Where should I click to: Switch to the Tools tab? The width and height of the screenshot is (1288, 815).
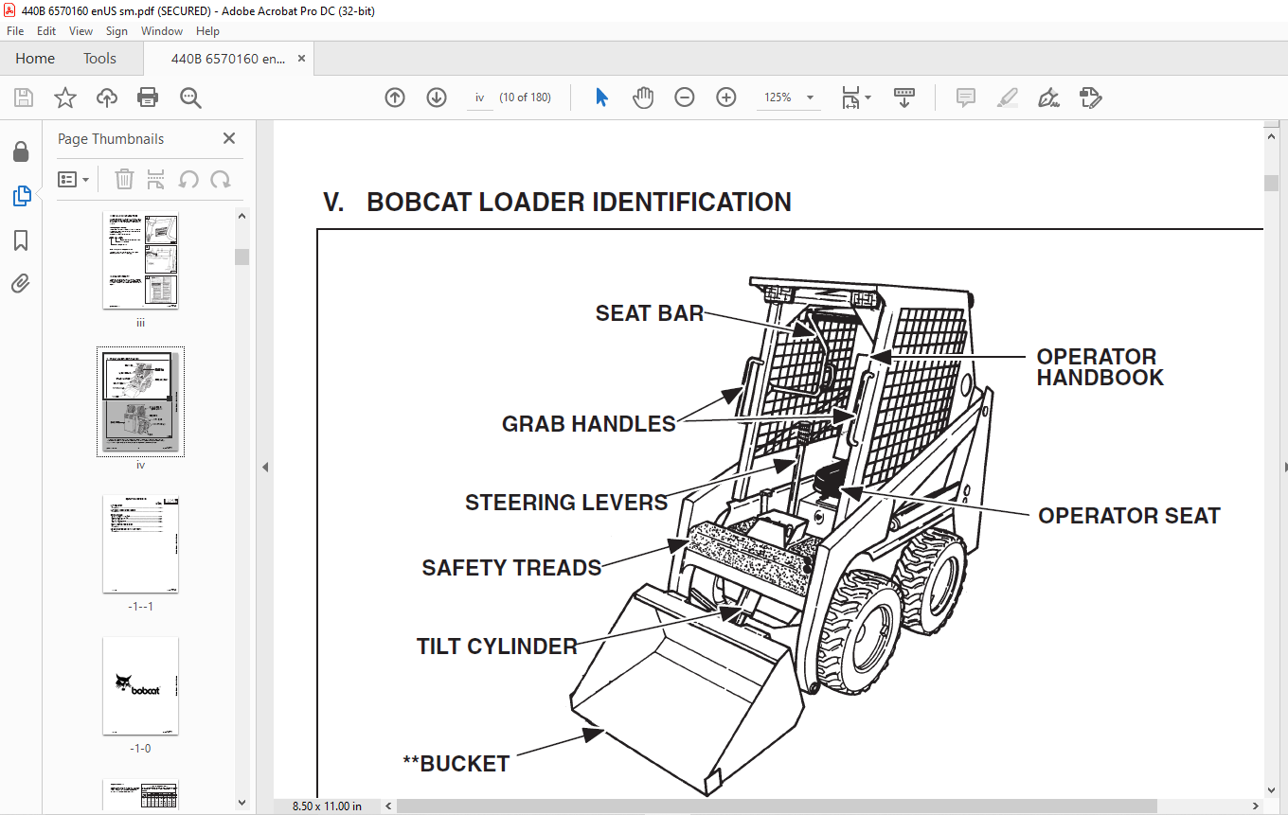point(99,59)
